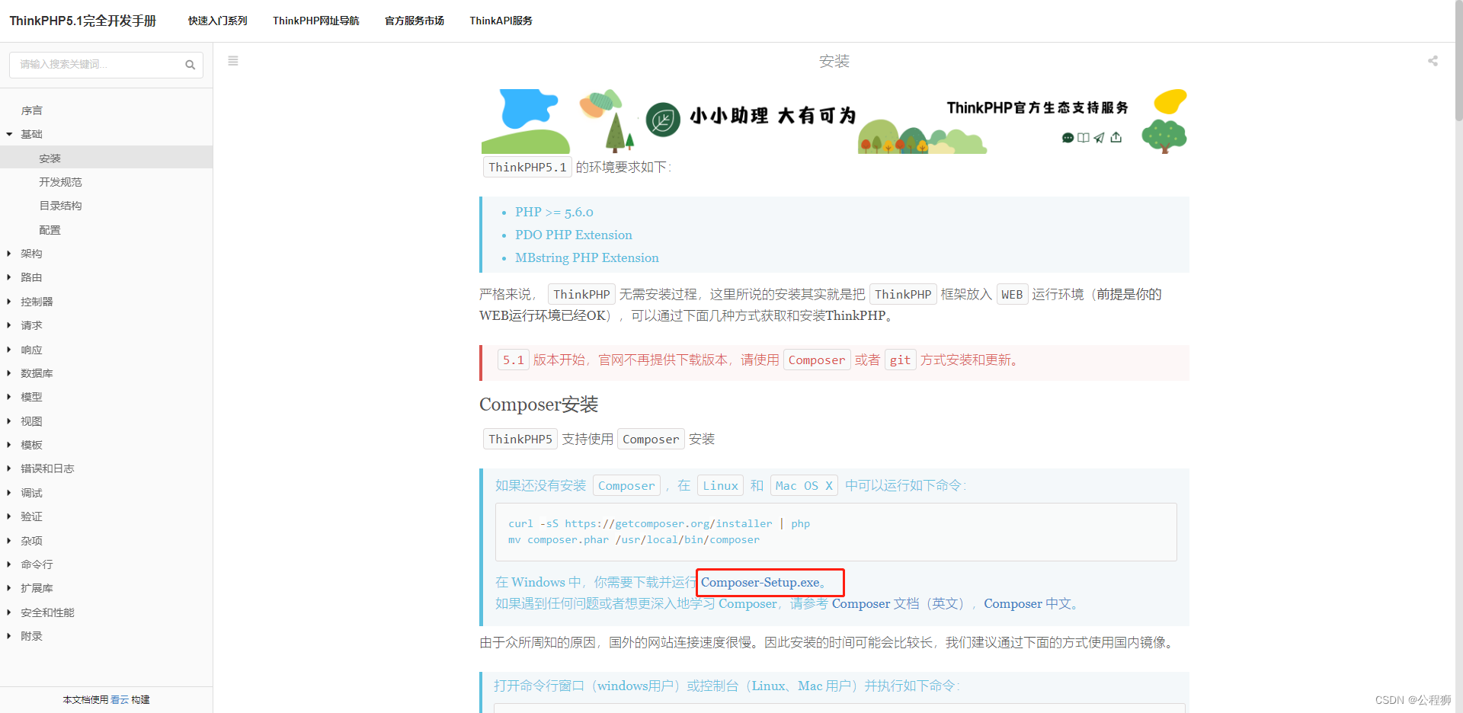Click the page scrollbar thumb
Screen dimensions: 1463x713
click(1458, 61)
